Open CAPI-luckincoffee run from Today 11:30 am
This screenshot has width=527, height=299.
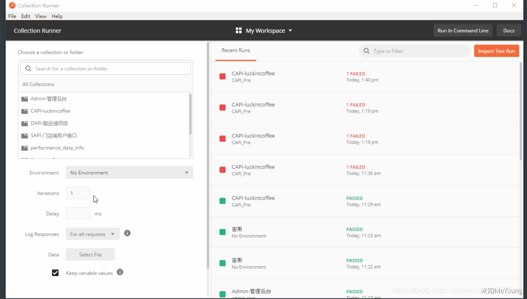[x=365, y=170]
